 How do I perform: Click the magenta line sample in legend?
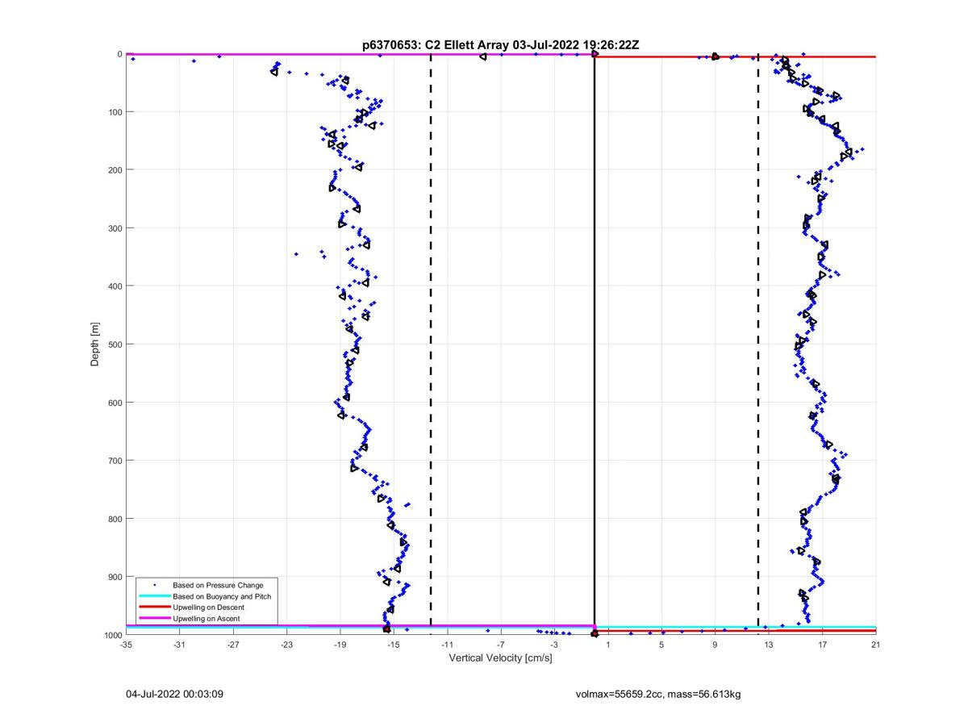[155, 619]
